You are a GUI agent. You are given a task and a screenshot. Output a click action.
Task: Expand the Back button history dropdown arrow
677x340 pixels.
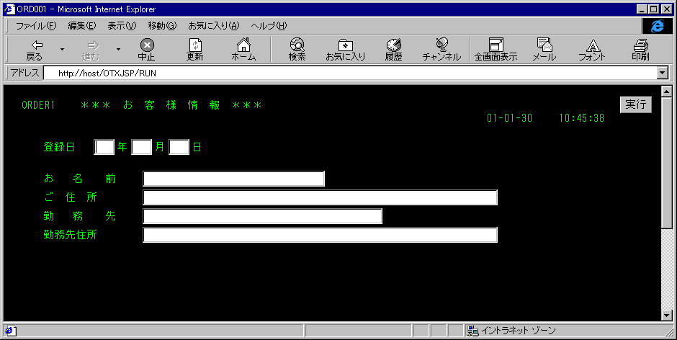[62, 49]
